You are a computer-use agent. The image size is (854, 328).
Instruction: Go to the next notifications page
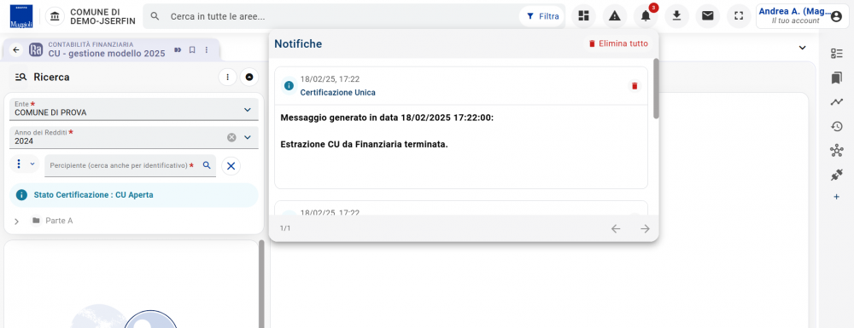click(x=645, y=228)
